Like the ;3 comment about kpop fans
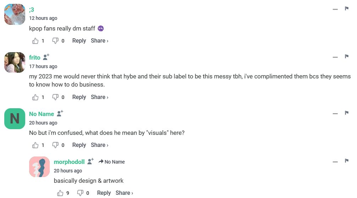 click(36, 41)
